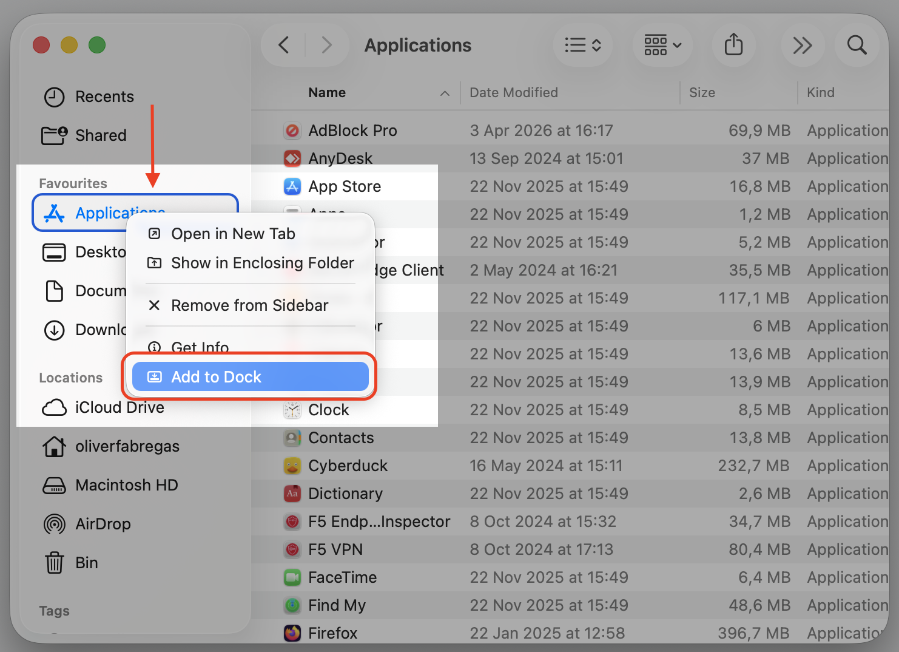Click the Clock app icon
This screenshot has height=652, width=899.
(292, 410)
